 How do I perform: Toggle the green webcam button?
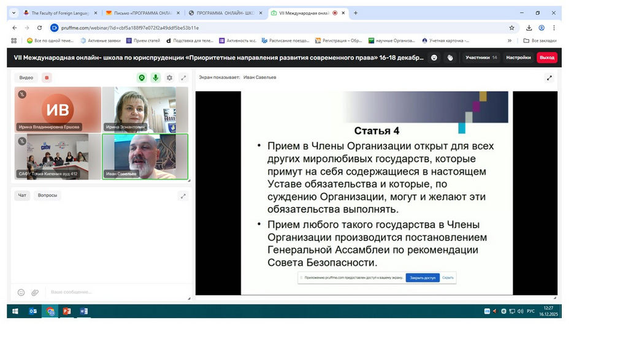click(x=142, y=78)
